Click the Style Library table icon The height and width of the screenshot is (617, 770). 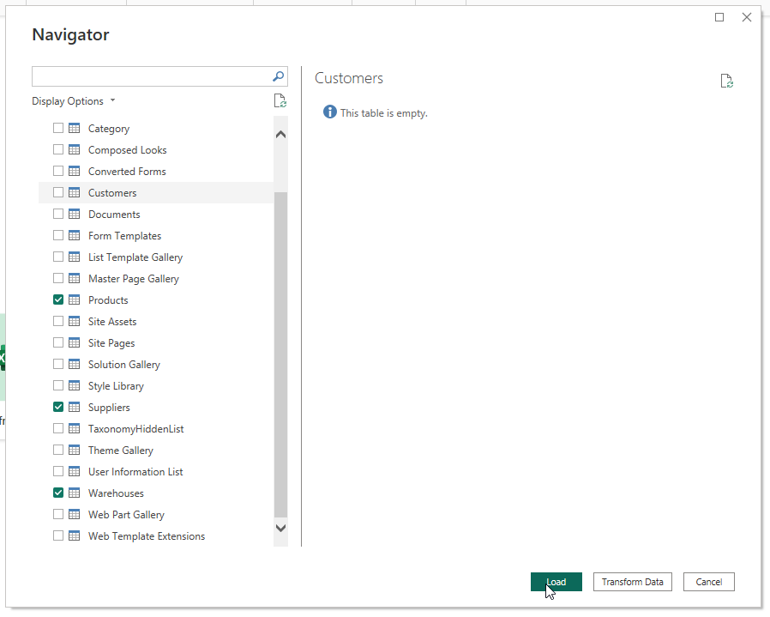74,386
